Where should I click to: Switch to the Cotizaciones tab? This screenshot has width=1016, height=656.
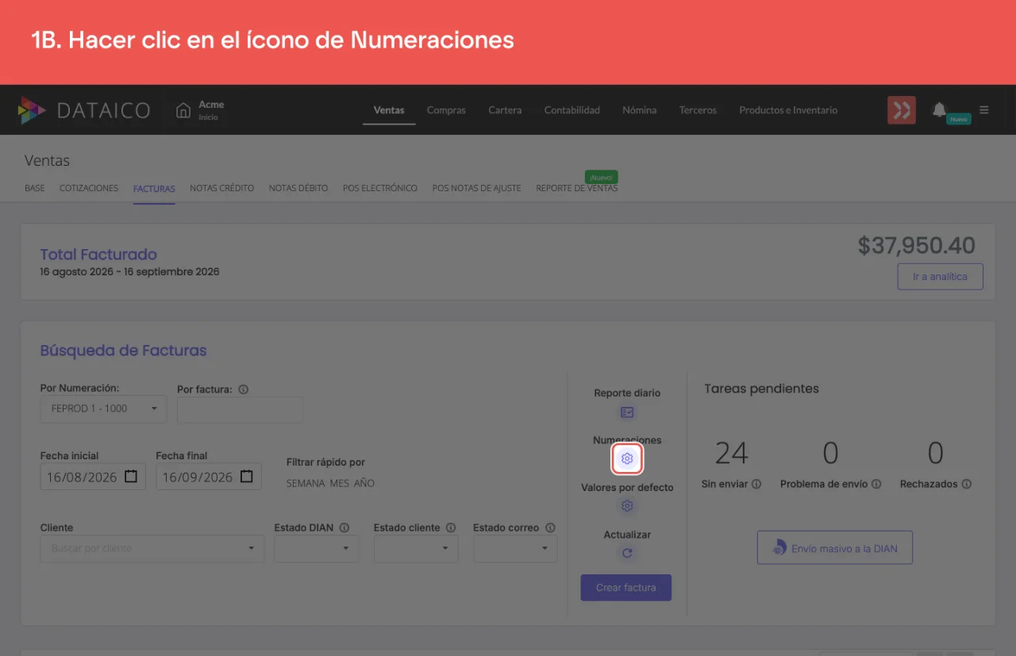click(x=89, y=188)
